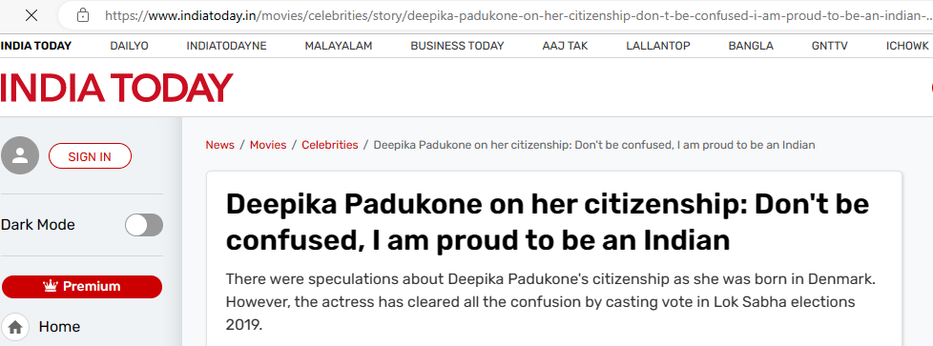Click the India Today red logo
This screenshot has width=933, height=346.
[x=116, y=88]
